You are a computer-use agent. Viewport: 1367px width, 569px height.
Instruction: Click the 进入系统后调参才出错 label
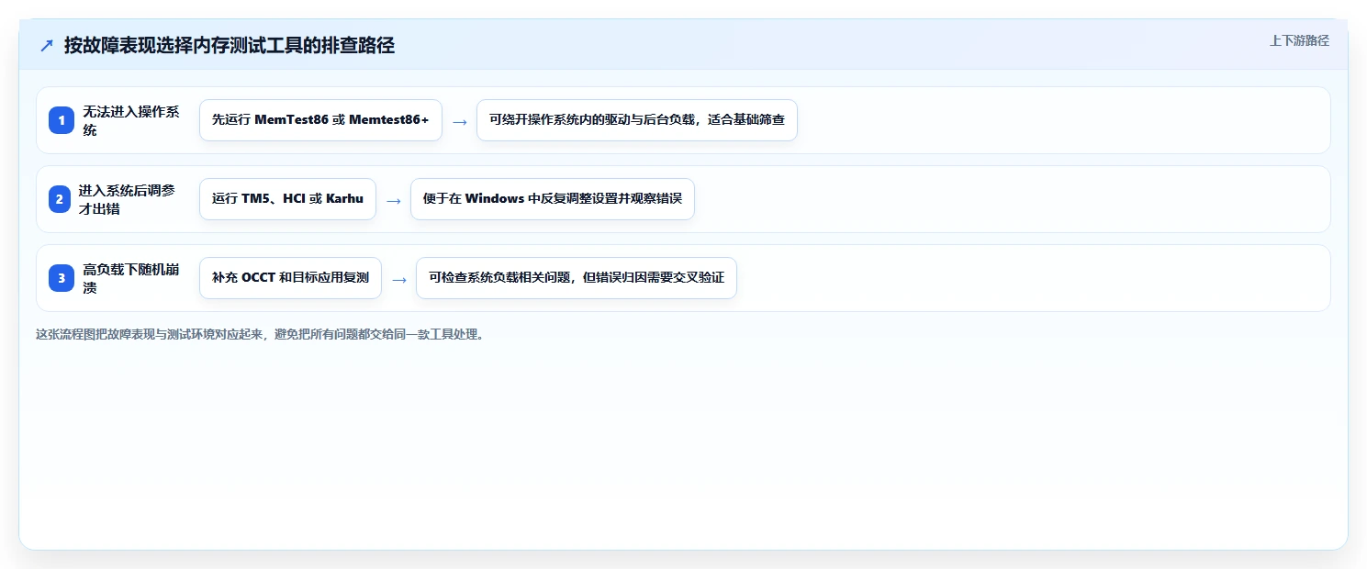coord(128,199)
